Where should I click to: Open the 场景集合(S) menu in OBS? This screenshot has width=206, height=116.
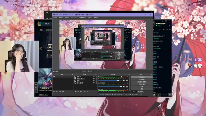pyautogui.click(x=83, y=18)
